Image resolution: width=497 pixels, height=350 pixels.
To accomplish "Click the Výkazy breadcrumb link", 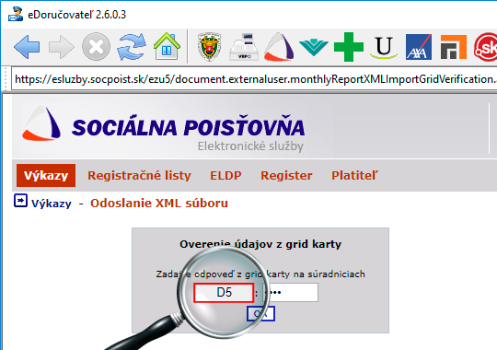I will (52, 204).
